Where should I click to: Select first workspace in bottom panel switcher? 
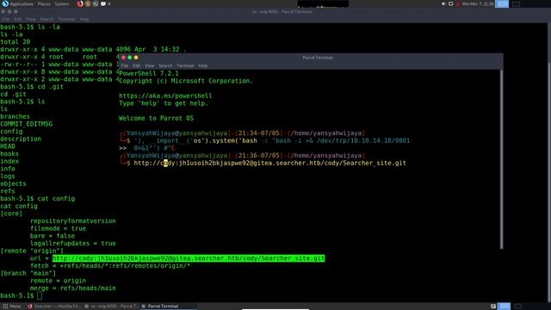(x=505, y=307)
